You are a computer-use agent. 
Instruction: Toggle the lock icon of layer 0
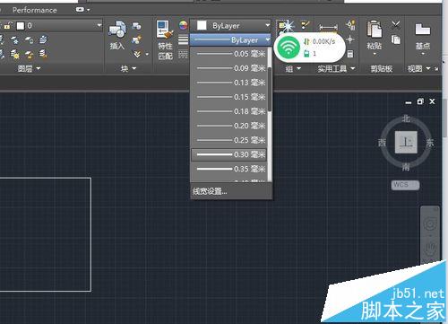(x=8, y=25)
